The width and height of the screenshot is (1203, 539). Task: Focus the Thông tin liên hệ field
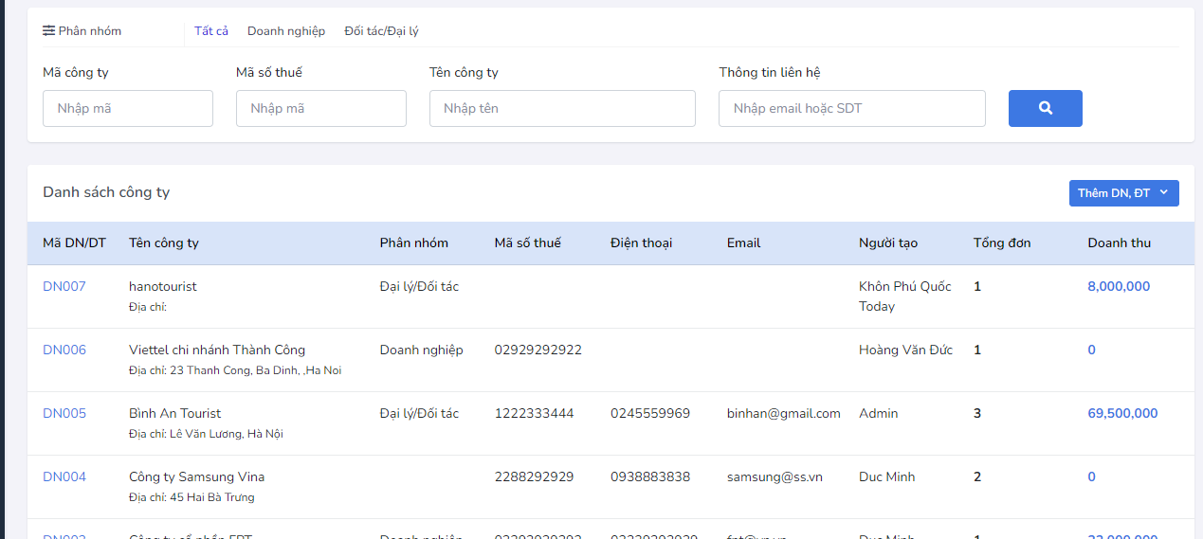pos(851,108)
